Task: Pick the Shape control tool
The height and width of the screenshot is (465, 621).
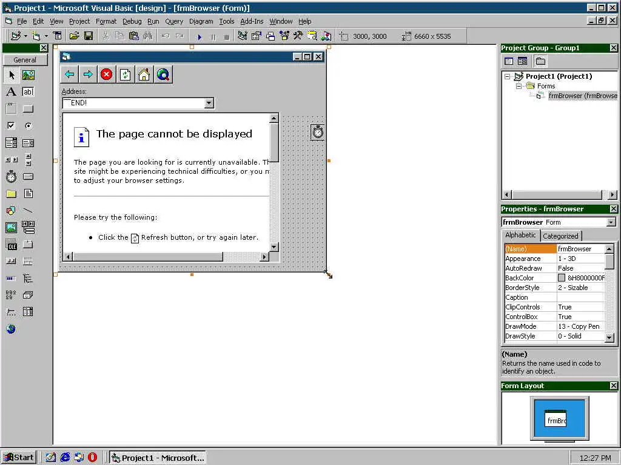Action: pyautogui.click(x=11, y=210)
